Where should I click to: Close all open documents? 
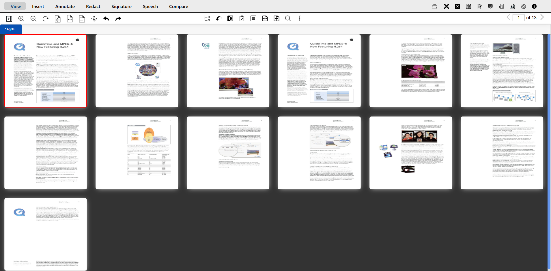click(457, 6)
